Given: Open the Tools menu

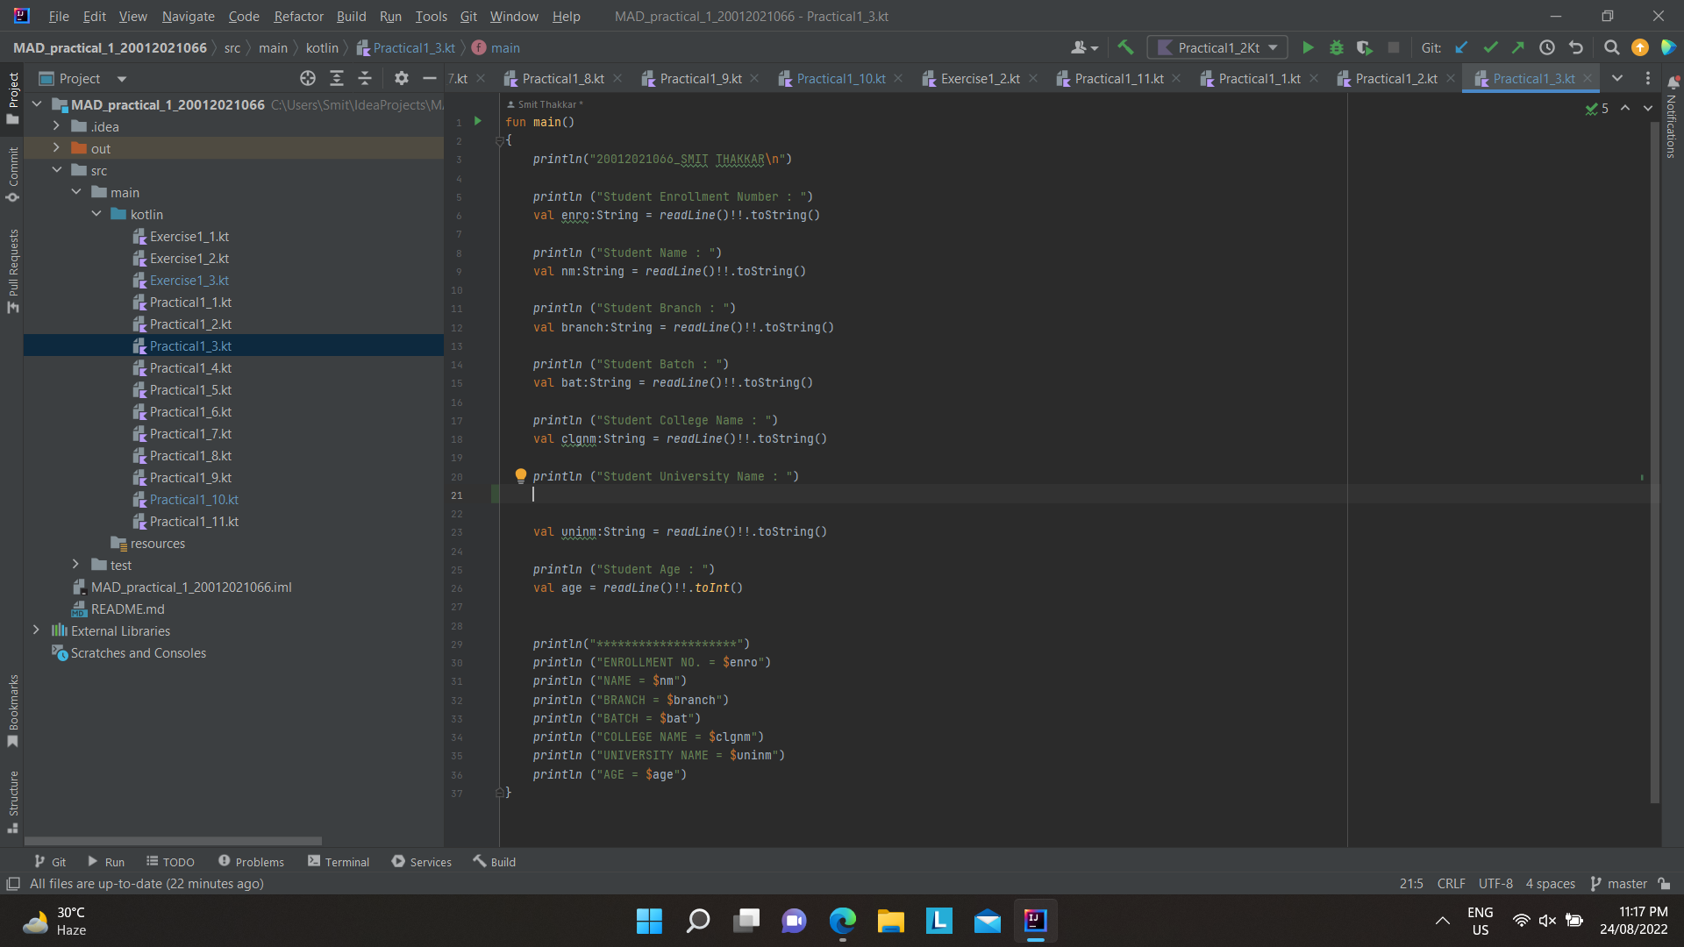Looking at the screenshot, I should (x=431, y=16).
